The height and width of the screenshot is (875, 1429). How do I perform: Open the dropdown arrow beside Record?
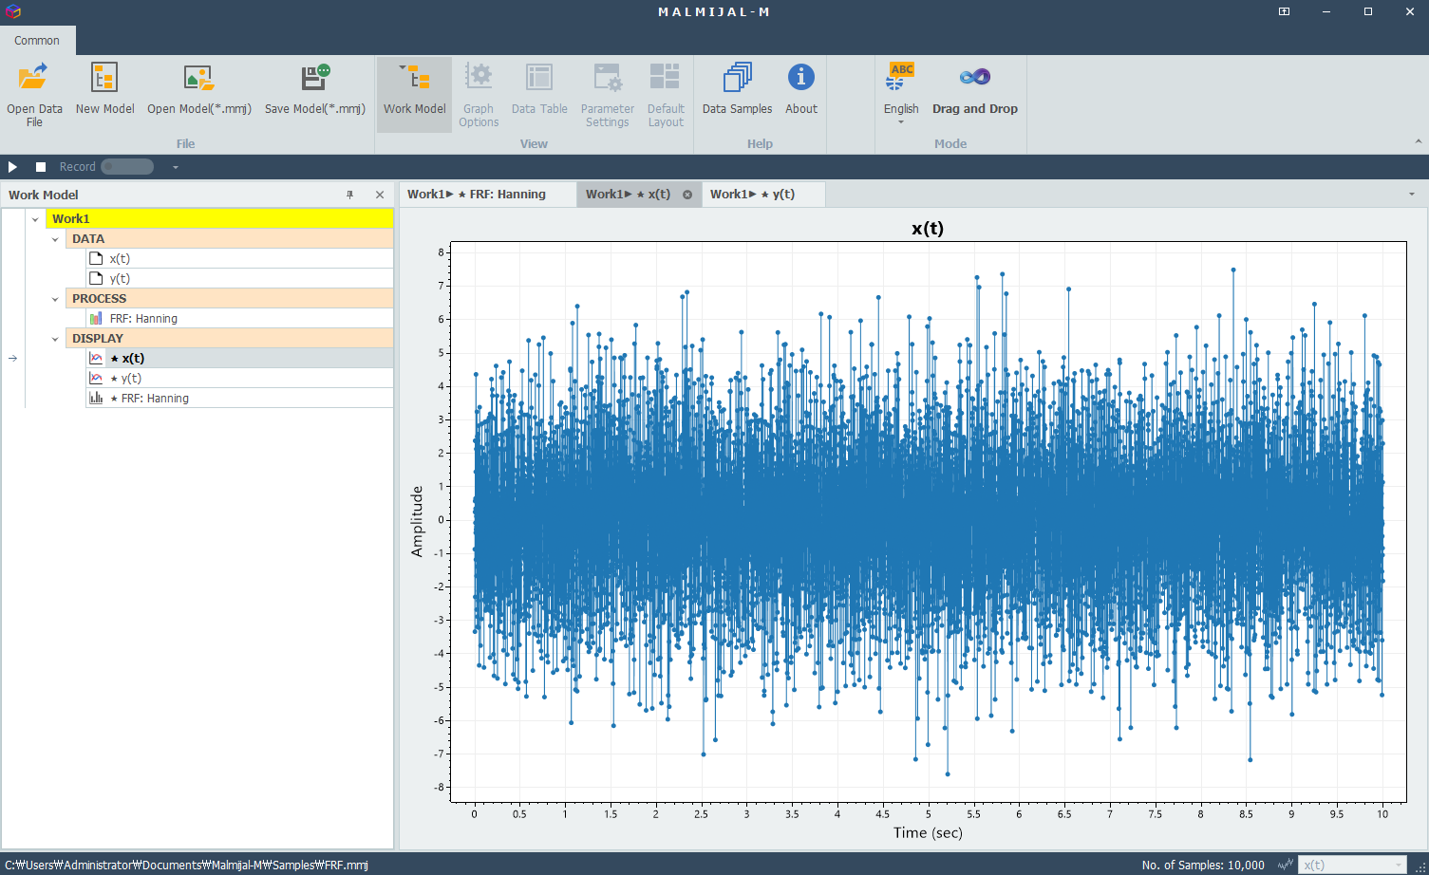[176, 167]
